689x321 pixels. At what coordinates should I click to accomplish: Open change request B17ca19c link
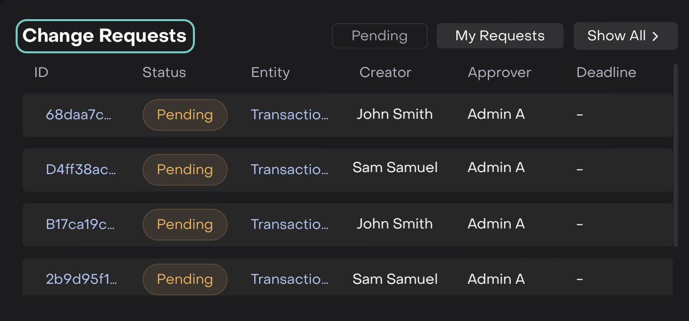(x=80, y=224)
